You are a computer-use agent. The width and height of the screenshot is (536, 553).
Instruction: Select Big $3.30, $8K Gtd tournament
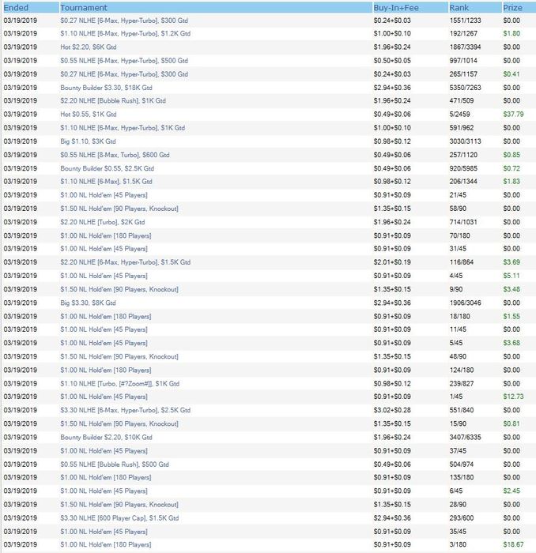pos(88,303)
